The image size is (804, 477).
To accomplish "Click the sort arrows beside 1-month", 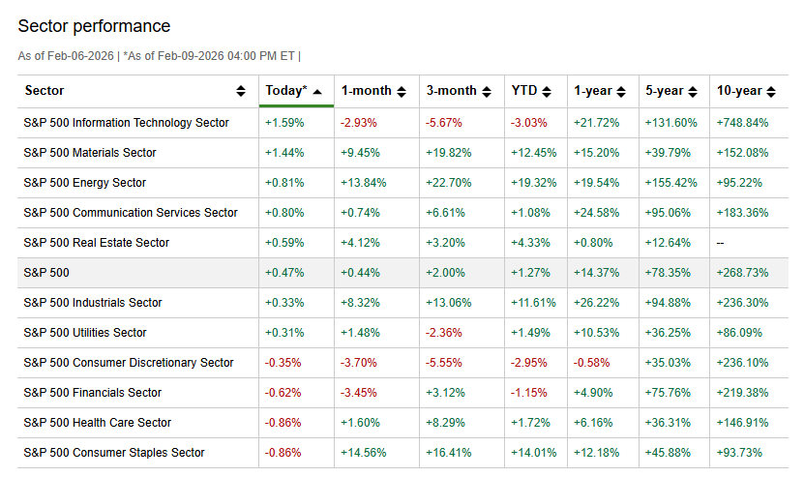I will (x=402, y=91).
